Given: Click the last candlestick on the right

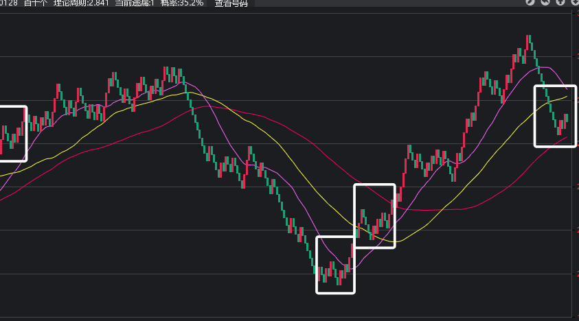Looking at the screenshot, I should coord(566,118).
